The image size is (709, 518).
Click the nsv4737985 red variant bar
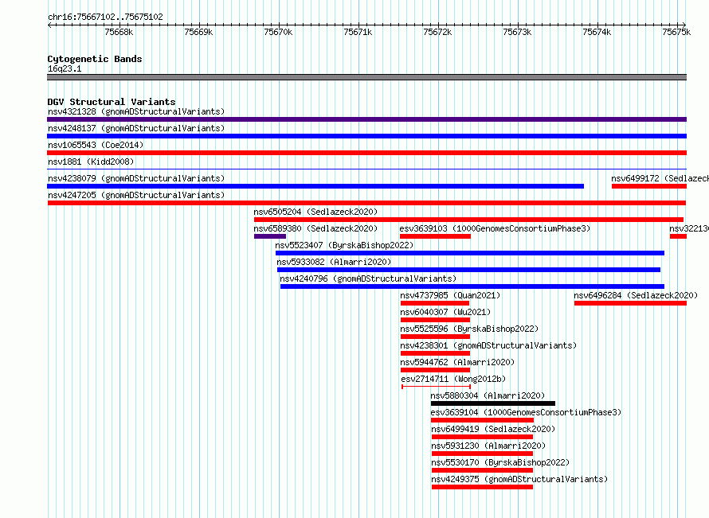coord(435,303)
